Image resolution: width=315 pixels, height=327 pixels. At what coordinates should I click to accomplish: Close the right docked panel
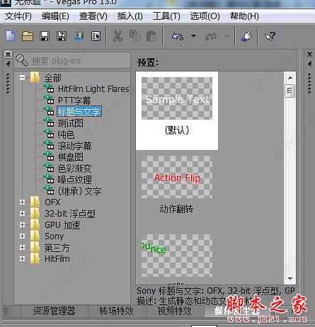tap(309, 54)
